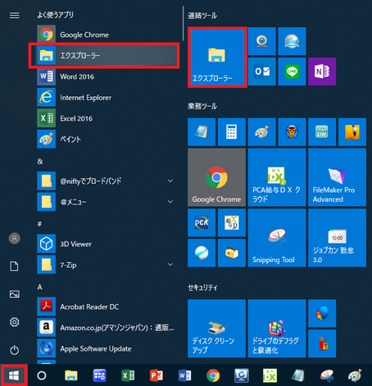The image size is (372, 386).
Task: Click the Cortana circle on the taskbar
Action: pos(42,375)
